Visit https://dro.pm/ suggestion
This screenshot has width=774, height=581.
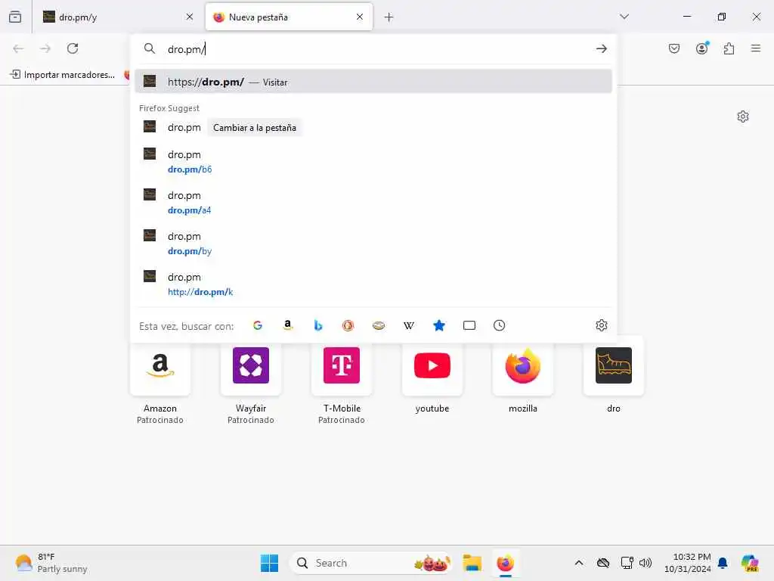tap(373, 82)
